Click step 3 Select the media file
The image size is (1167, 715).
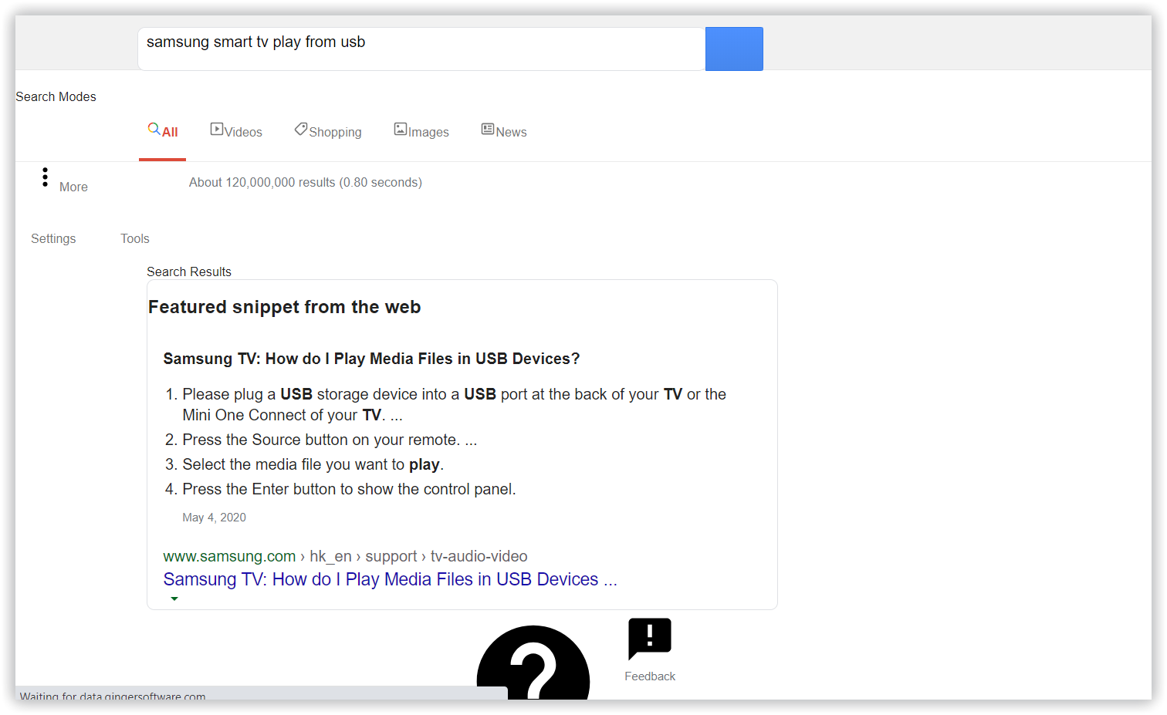click(x=313, y=464)
